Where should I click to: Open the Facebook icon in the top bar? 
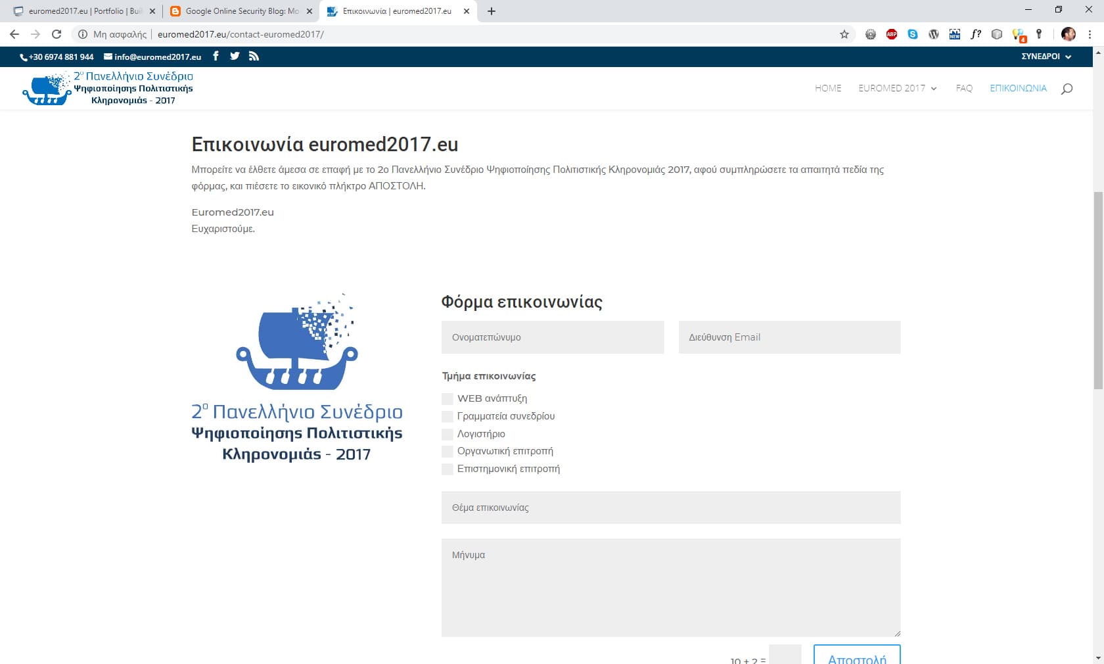pyautogui.click(x=216, y=56)
